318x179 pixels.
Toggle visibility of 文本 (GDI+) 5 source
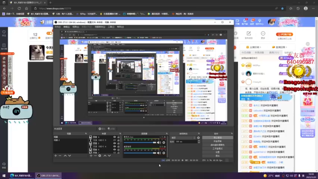pyautogui.click(x=114, y=140)
